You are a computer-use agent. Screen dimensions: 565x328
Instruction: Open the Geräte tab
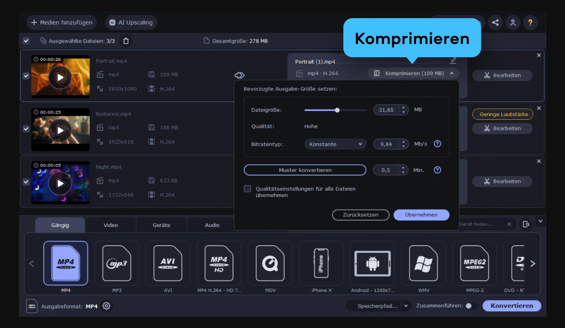tap(162, 225)
